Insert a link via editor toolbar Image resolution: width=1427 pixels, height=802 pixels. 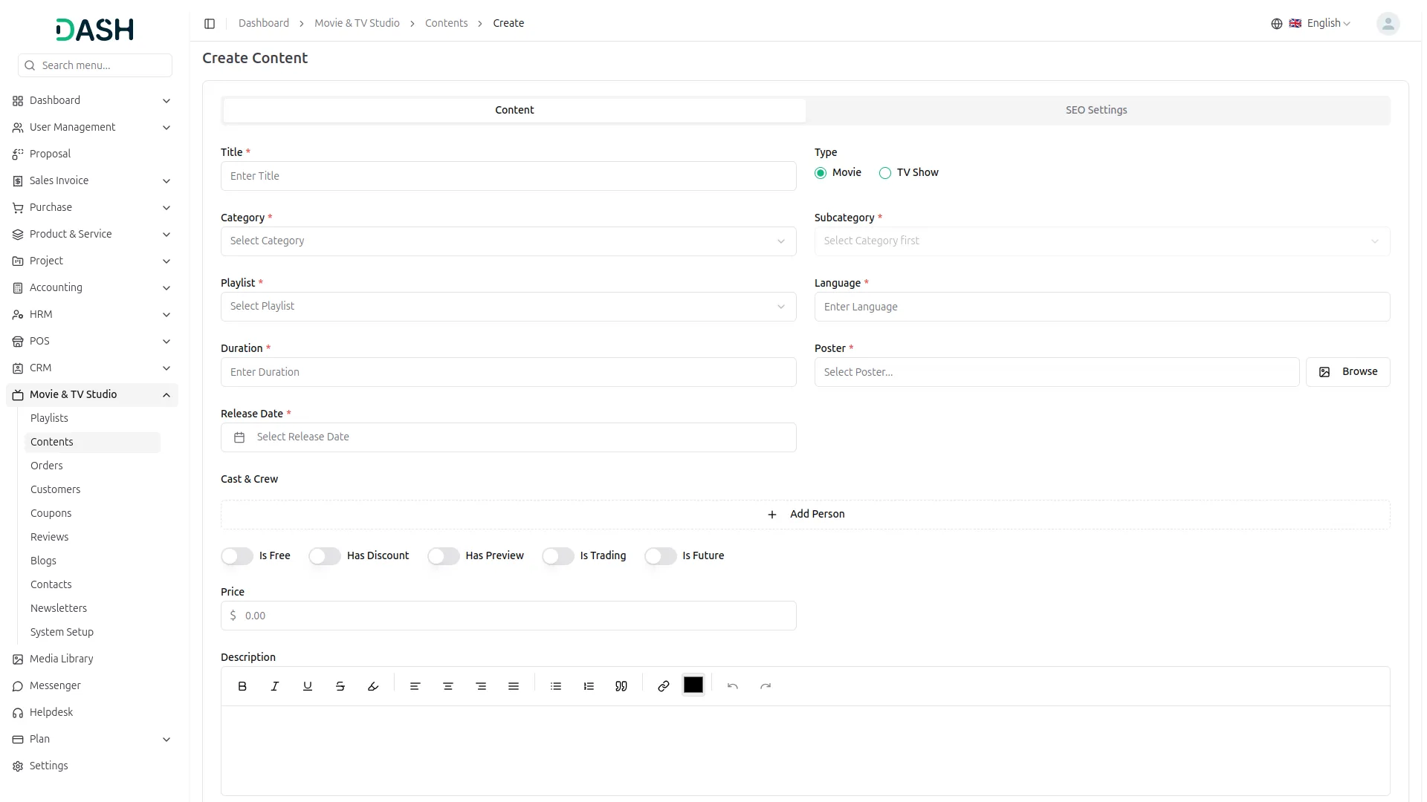(x=664, y=686)
